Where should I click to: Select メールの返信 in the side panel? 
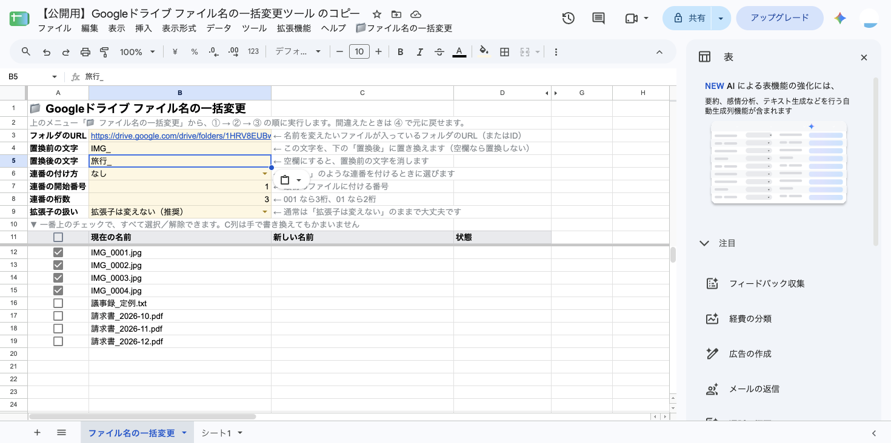(754, 389)
